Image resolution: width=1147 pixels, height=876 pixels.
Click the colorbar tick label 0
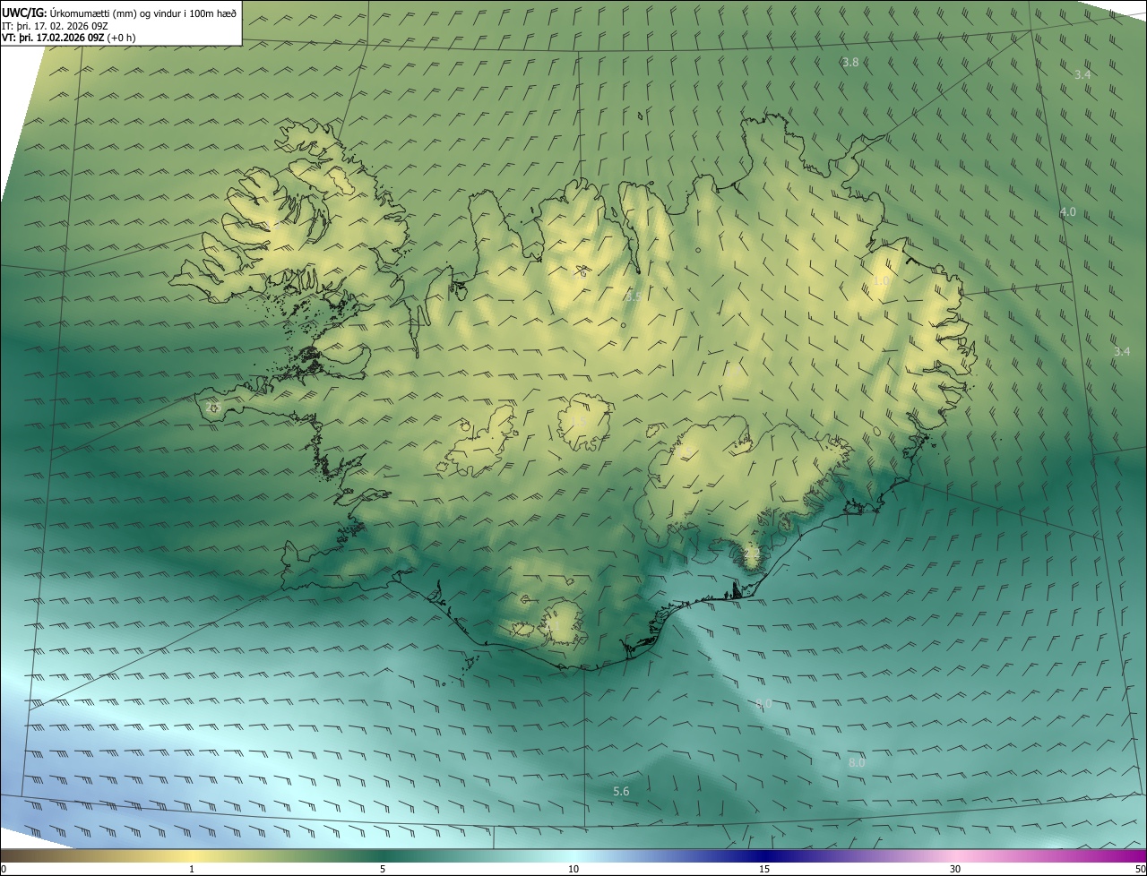coord(4,870)
